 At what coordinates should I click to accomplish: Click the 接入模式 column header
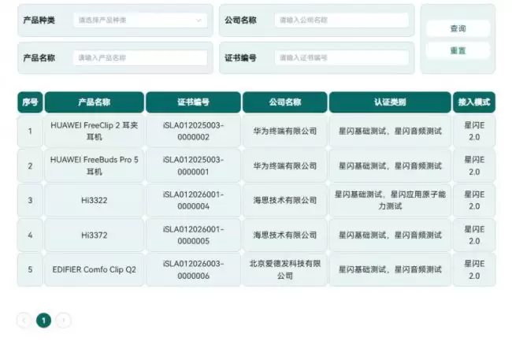coord(474,102)
